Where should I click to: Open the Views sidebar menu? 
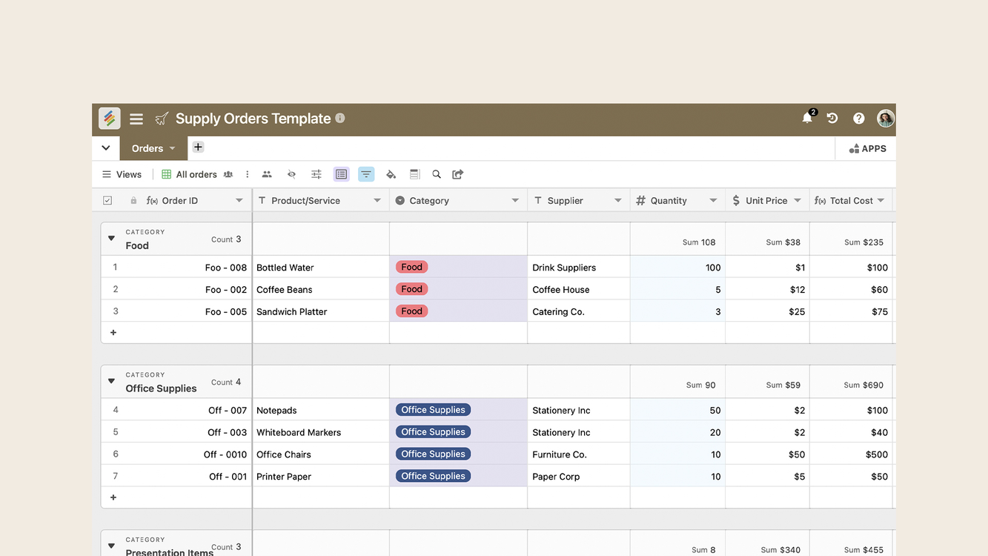122,174
